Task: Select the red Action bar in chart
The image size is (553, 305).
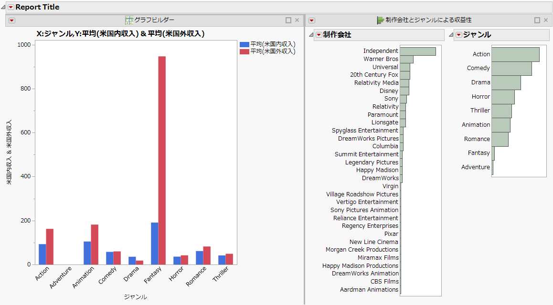Action: 50,246
